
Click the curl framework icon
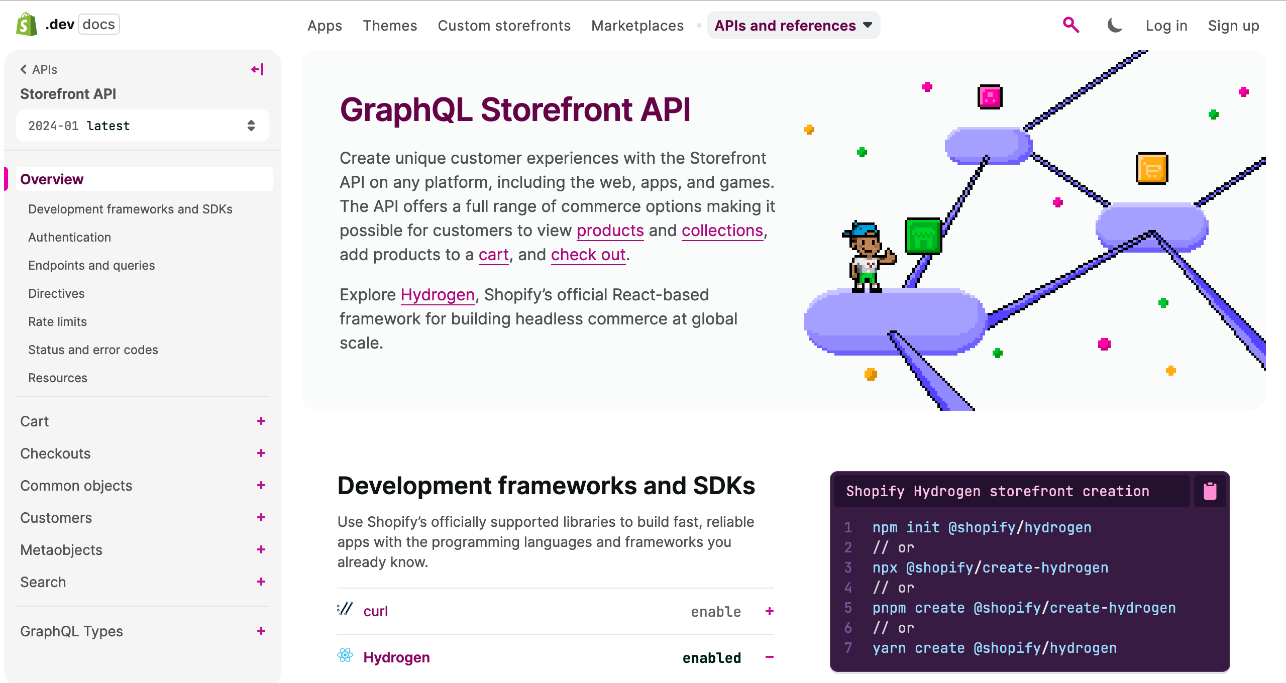(x=345, y=610)
